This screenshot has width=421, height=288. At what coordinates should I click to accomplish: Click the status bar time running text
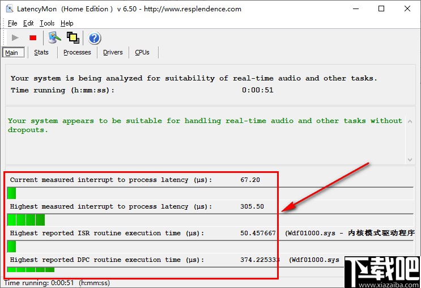pyautogui.click(x=57, y=283)
